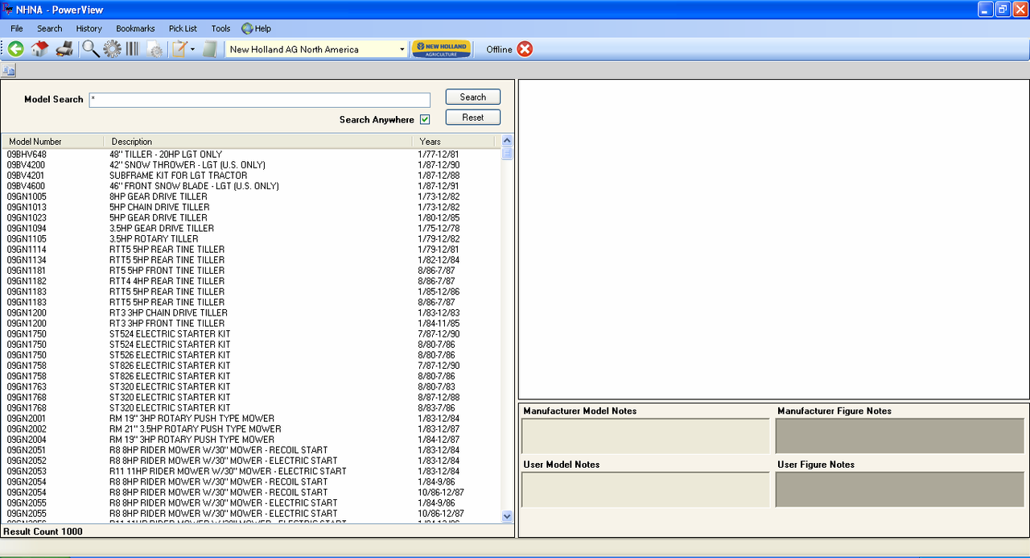Select model 09GN2004 push mower row
The image size is (1030, 558).
pos(251,440)
